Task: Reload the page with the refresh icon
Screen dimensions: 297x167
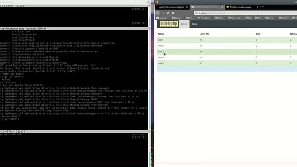Action: tap(168, 13)
